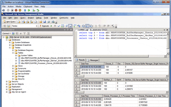This screenshot has width=171, height=107.
Task: Open VM Clipboard menu
Action: [28, 6]
